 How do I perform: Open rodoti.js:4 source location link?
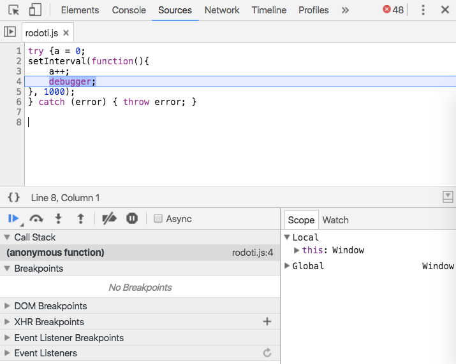(253, 253)
